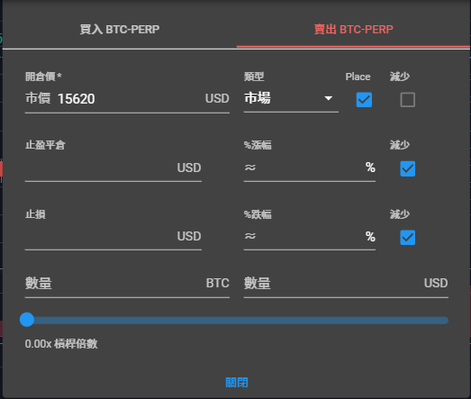This screenshot has height=399, width=471.
Task: Uncheck the Place checkbox
Action: 364,100
